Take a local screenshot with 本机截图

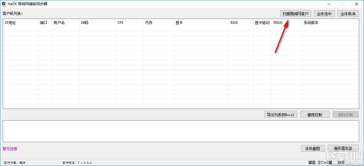(312, 148)
